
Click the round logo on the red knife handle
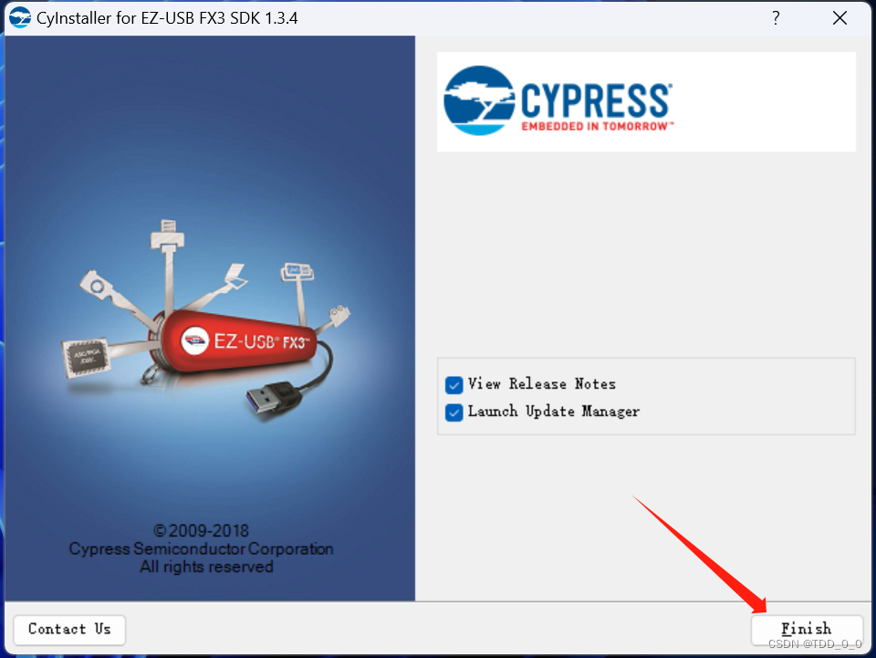tap(195, 340)
